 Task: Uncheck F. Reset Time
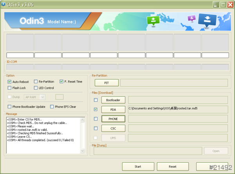click(61, 82)
